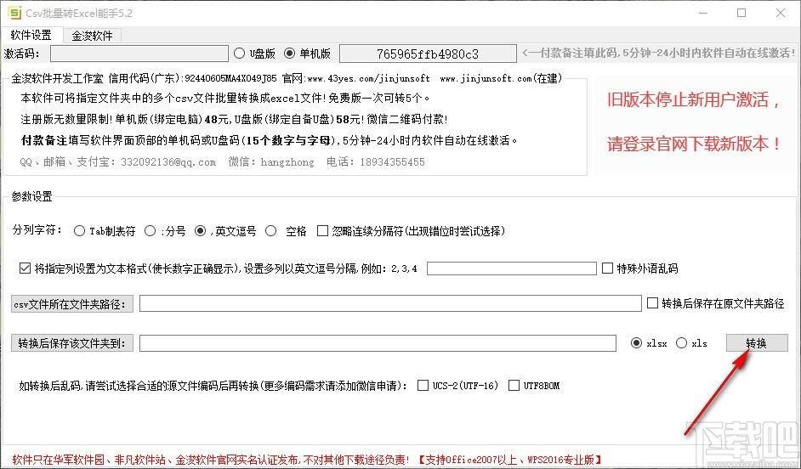Click the red disclaimer text at bottom
Viewport: 801px width, 469px height.
pyautogui.click(x=211, y=460)
